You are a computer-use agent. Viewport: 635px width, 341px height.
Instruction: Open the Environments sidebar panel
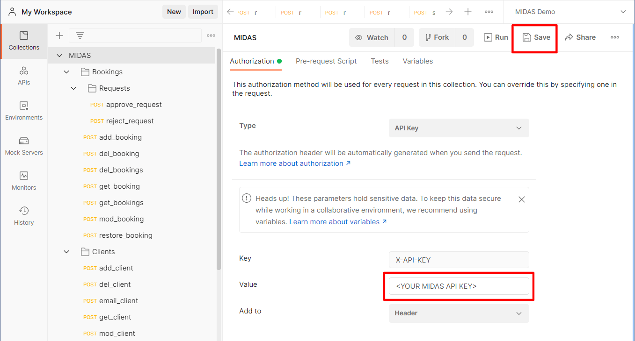(24, 111)
